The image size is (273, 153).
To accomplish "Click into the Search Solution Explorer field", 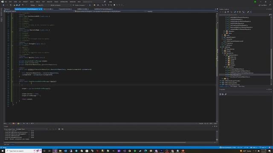I will point(244,15).
